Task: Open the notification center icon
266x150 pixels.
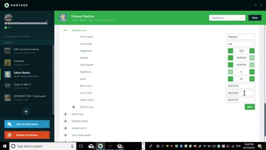Action: click(x=260, y=146)
